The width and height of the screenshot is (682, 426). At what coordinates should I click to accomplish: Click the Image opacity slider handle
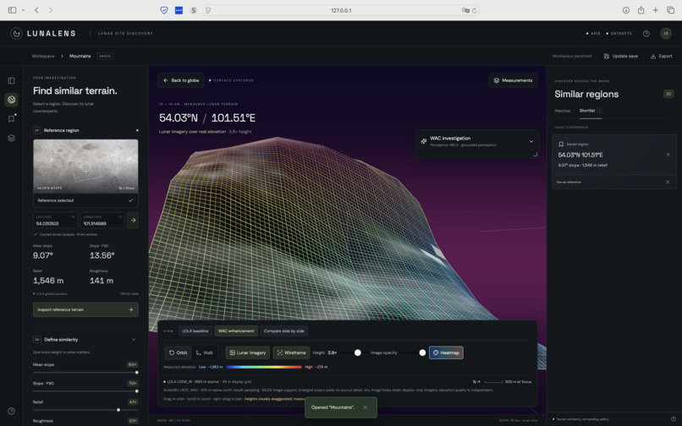(422, 352)
